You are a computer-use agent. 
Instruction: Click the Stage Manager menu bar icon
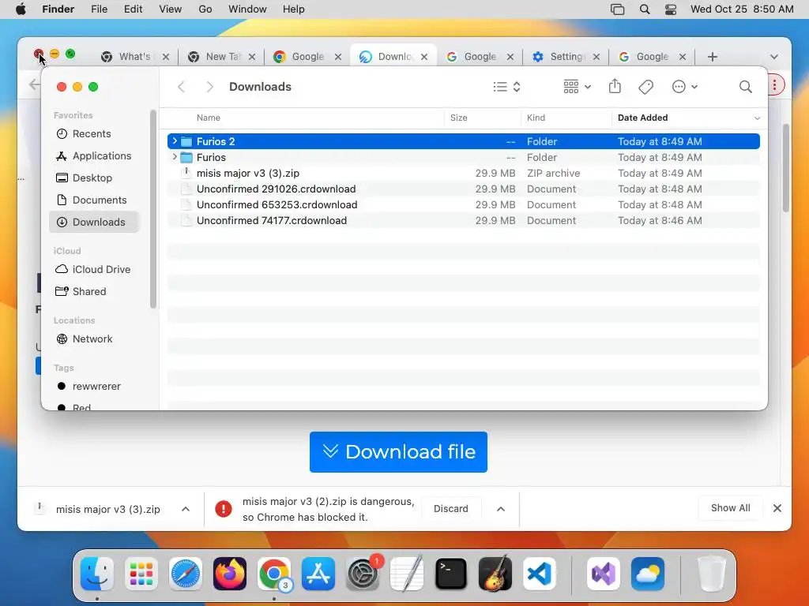[618, 9]
